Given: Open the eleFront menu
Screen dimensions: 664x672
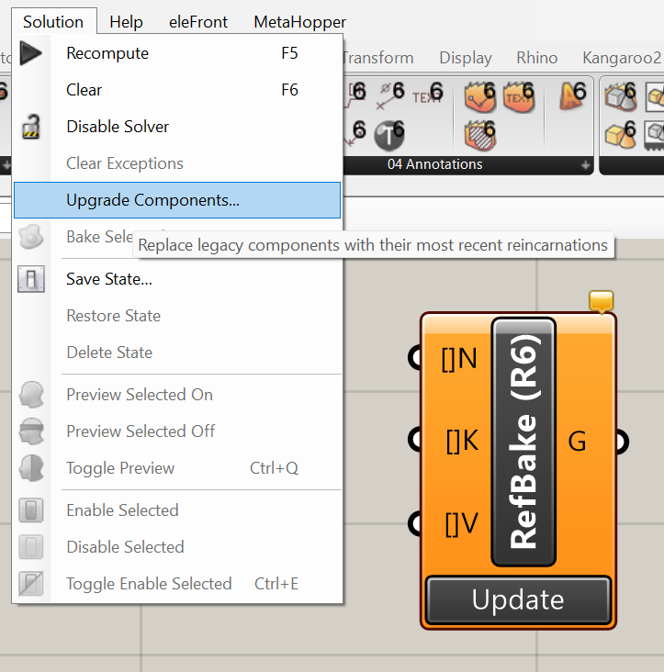Looking at the screenshot, I should click(x=198, y=22).
